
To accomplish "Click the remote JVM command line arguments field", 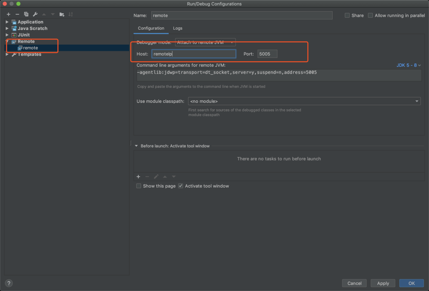I will pos(279,75).
